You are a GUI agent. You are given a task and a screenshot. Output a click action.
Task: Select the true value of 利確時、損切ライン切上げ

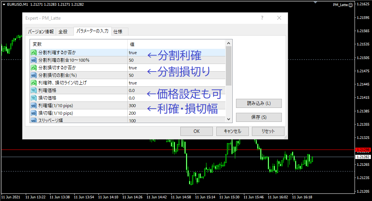(133, 83)
